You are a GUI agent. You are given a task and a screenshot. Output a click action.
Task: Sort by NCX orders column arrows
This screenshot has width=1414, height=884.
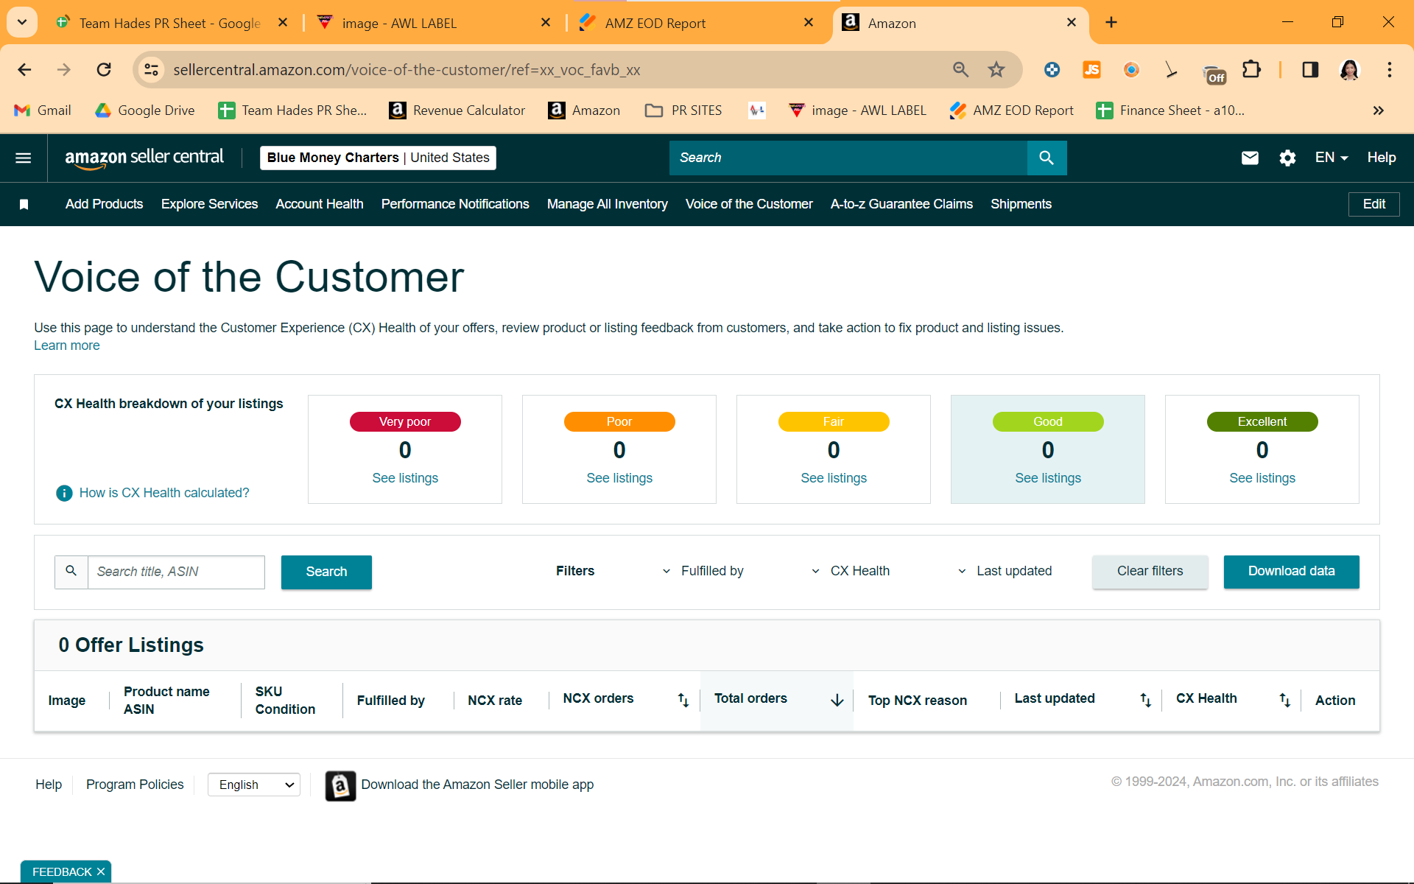click(683, 700)
